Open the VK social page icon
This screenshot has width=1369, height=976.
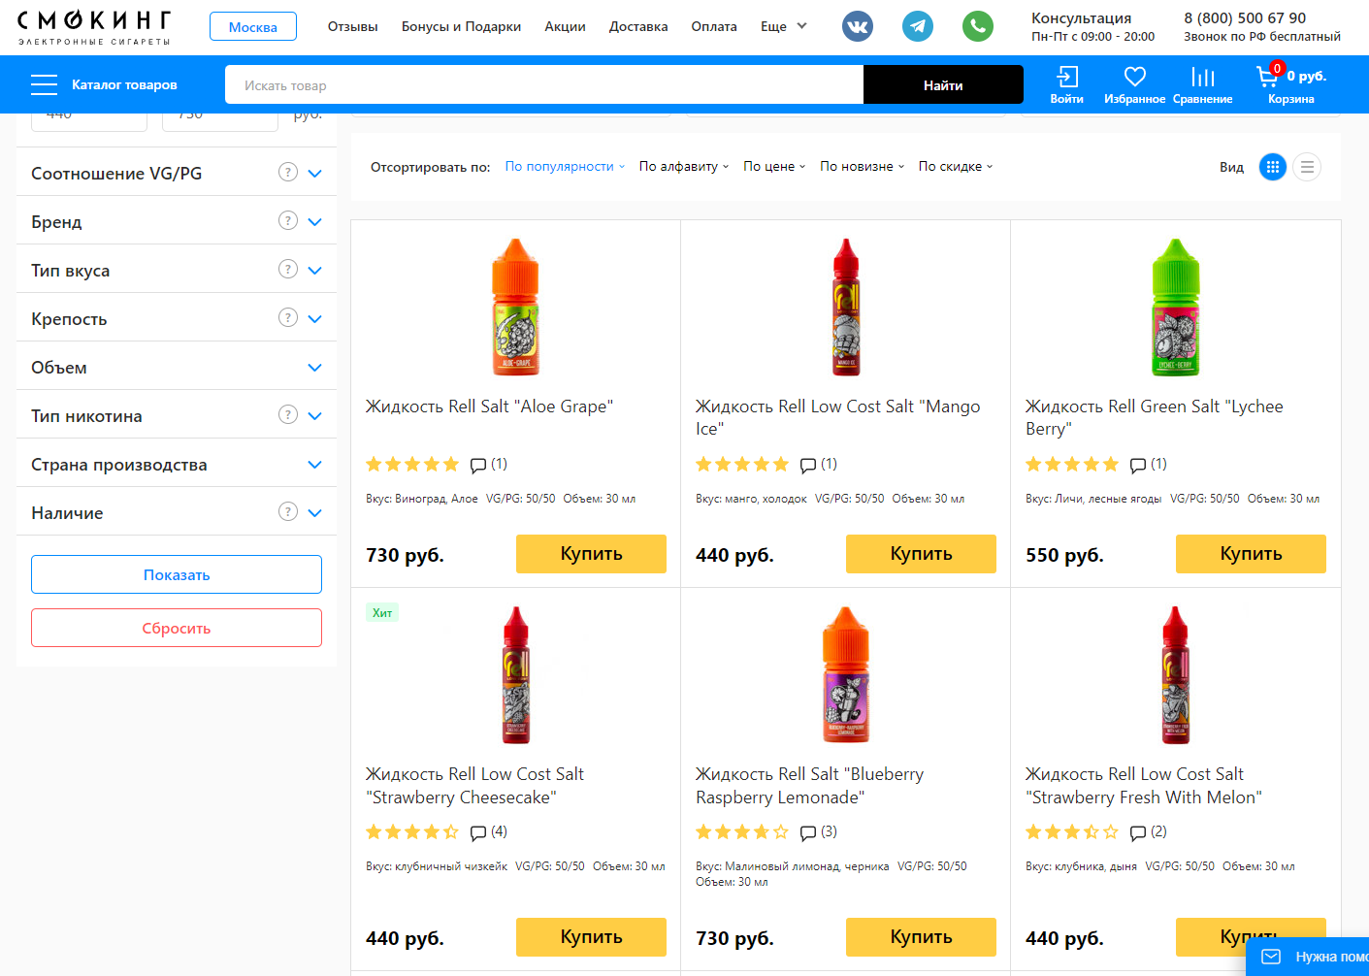pos(858,26)
